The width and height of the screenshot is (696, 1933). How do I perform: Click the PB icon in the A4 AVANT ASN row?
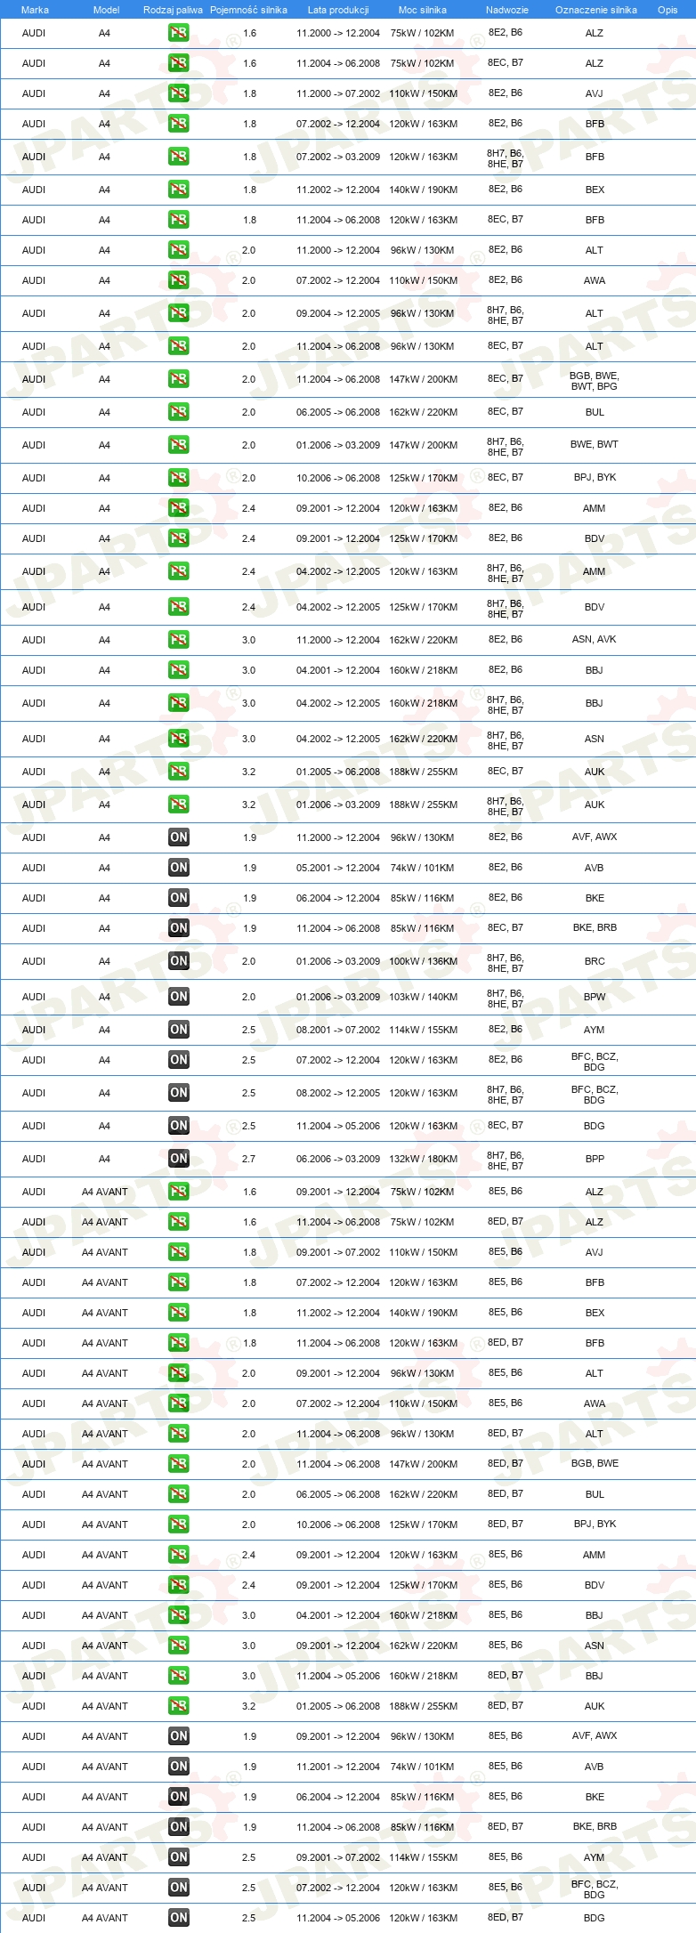[x=179, y=1646]
